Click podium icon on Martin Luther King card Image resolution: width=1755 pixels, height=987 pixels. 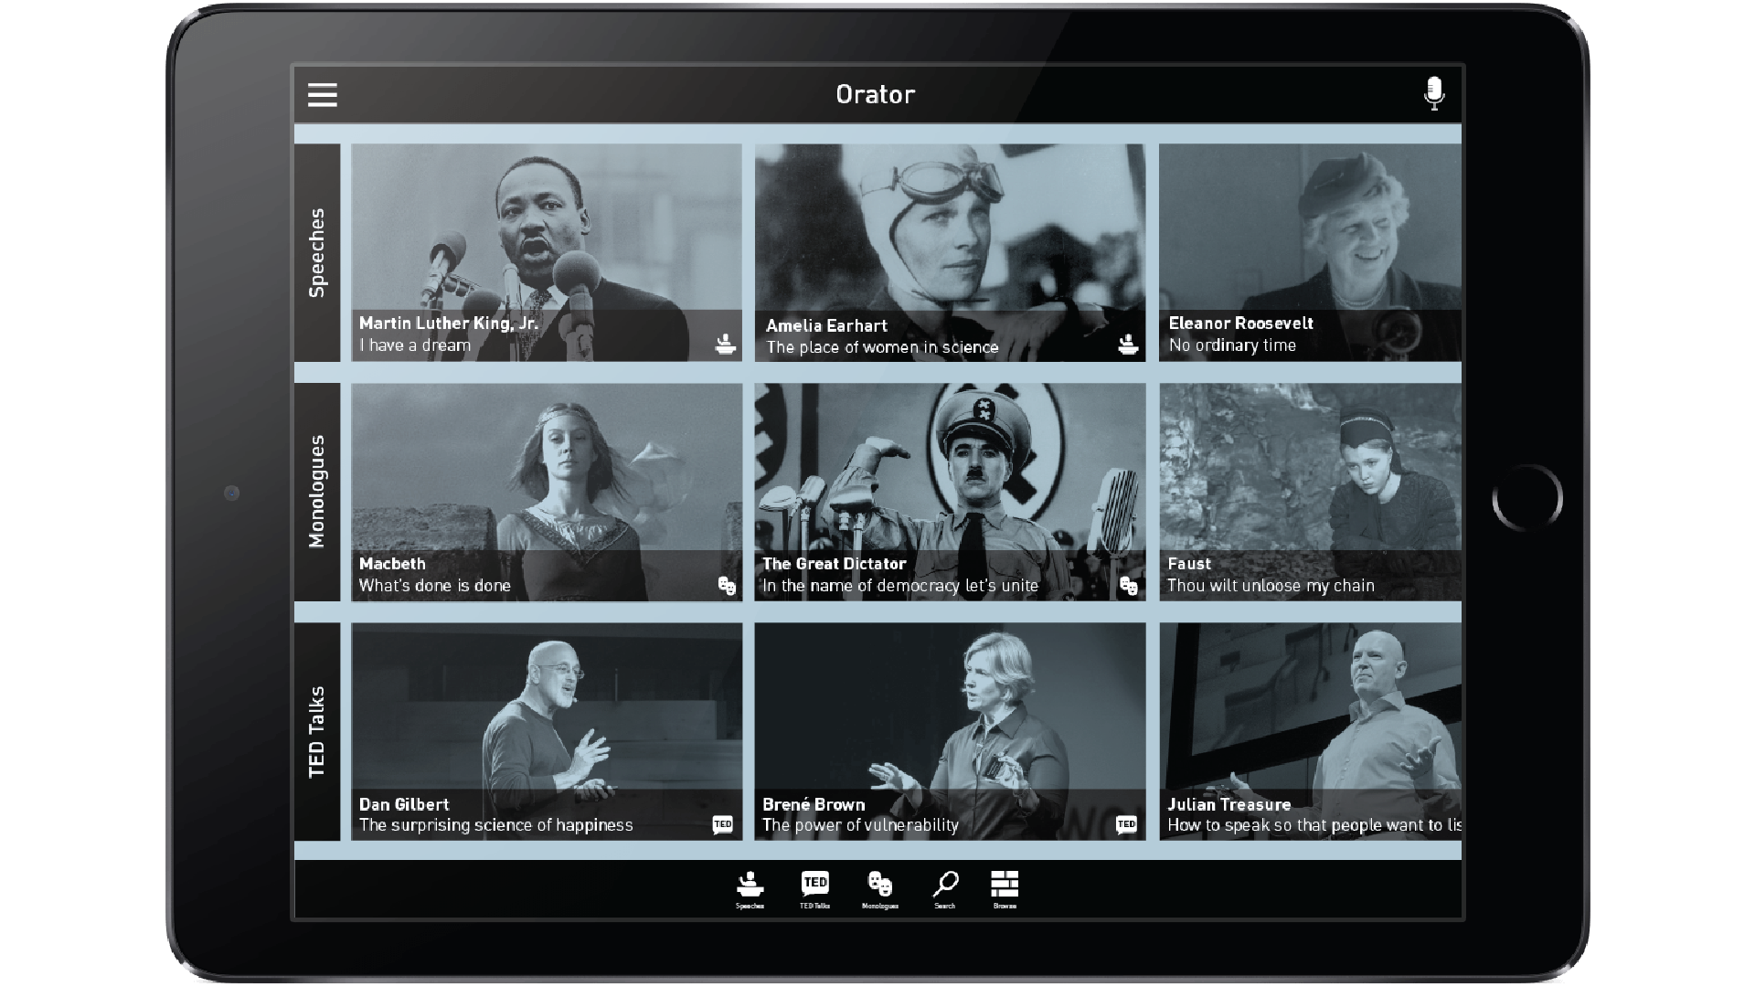pyautogui.click(x=726, y=345)
